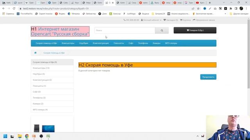
Task: Click the sidebar banner product thumbnail
Action: [44, 128]
